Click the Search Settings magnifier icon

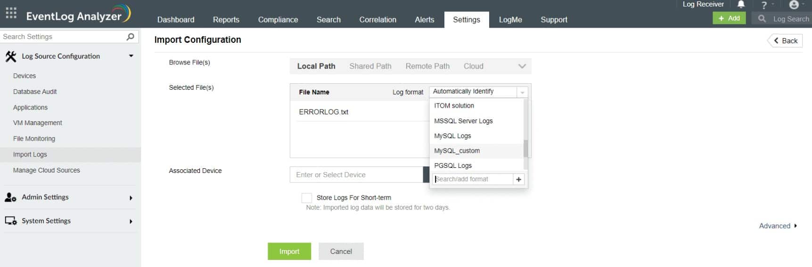click(x=131, y=37)
